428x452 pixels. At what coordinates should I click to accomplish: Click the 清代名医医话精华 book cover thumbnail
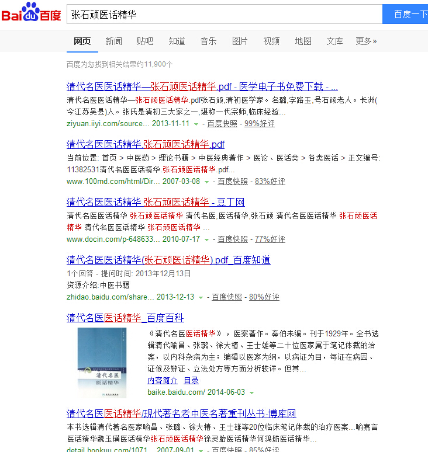(x=102, y=363)
